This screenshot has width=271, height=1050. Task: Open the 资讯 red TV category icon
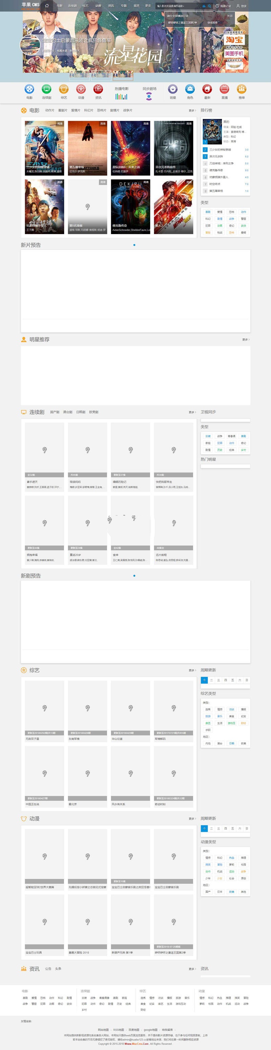point(98,89)
